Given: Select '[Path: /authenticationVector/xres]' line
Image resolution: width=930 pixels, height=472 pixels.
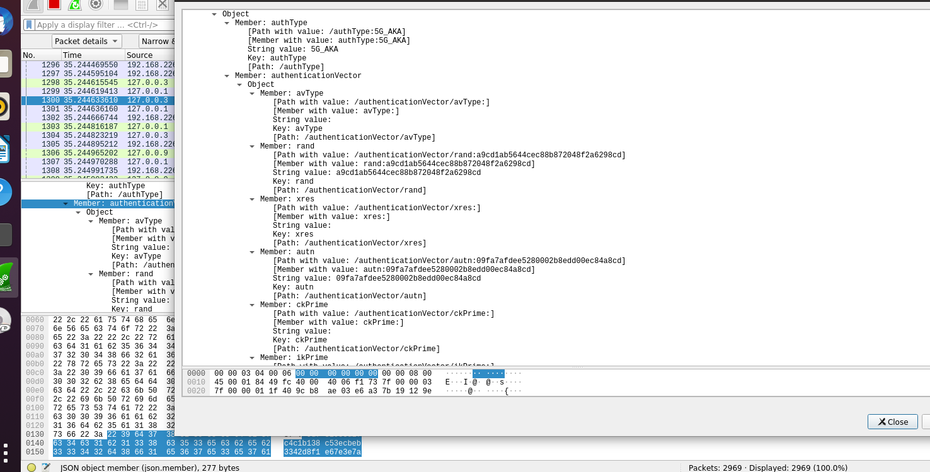Looking at the screenshot, I should (x=349, y=243).
